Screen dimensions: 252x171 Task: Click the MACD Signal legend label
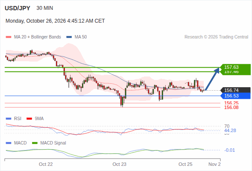(x=53, y=143)
